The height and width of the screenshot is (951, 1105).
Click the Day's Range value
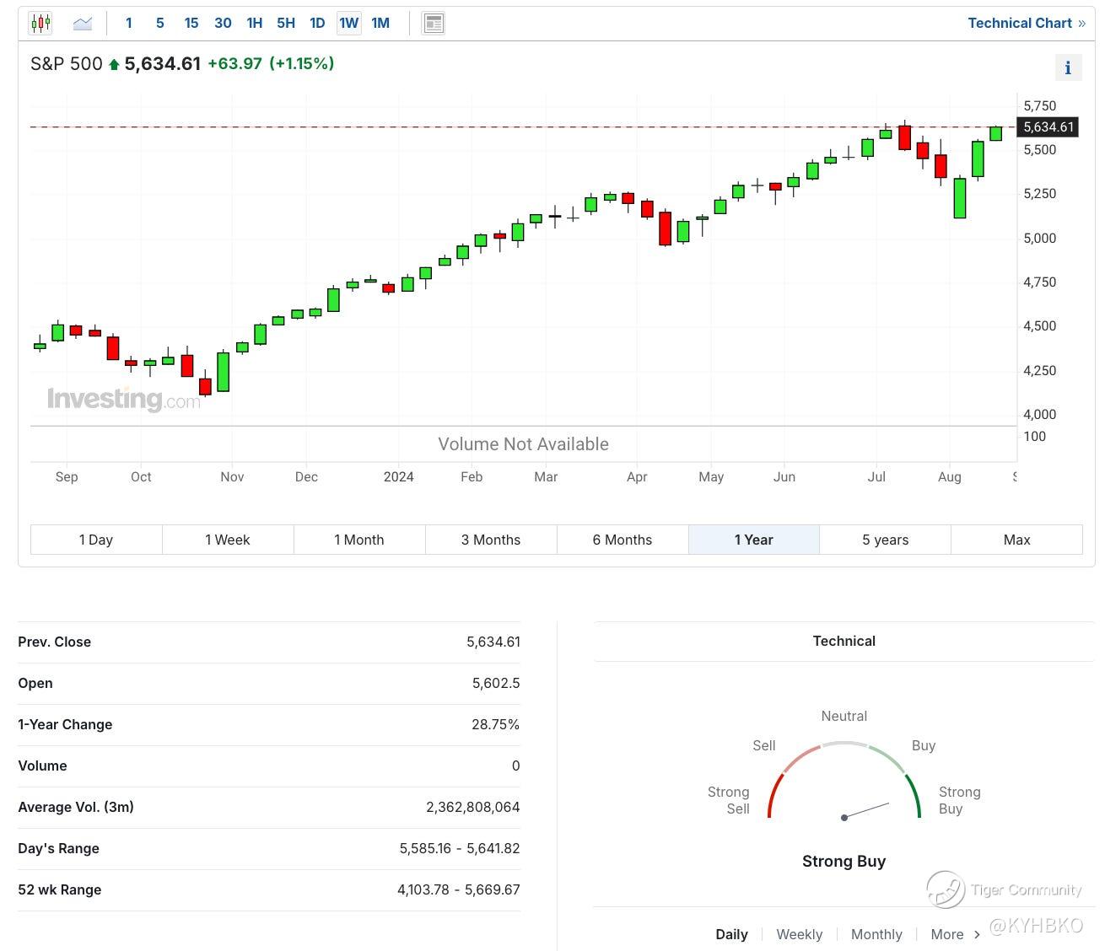coord(460,848)
